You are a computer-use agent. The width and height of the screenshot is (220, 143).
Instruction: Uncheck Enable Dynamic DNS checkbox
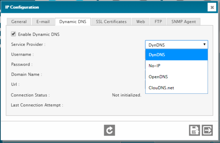[14, 34]
